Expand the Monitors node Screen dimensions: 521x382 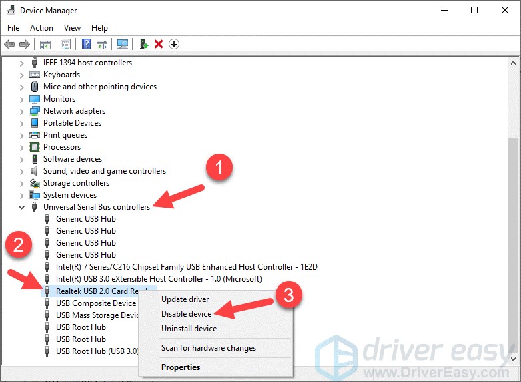pyautogui.click(x=21, y=99)
